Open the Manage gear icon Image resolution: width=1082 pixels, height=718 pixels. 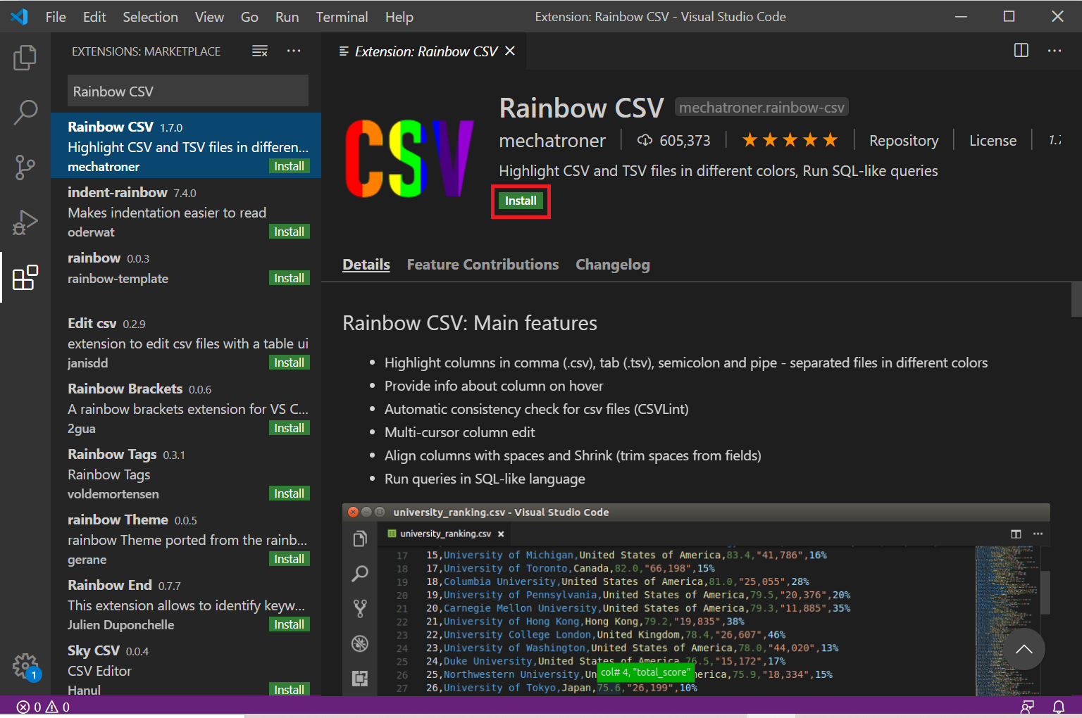click(x=25, y=665)
